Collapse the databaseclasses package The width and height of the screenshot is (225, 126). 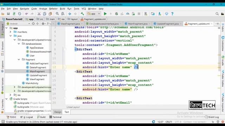[19, 44]
